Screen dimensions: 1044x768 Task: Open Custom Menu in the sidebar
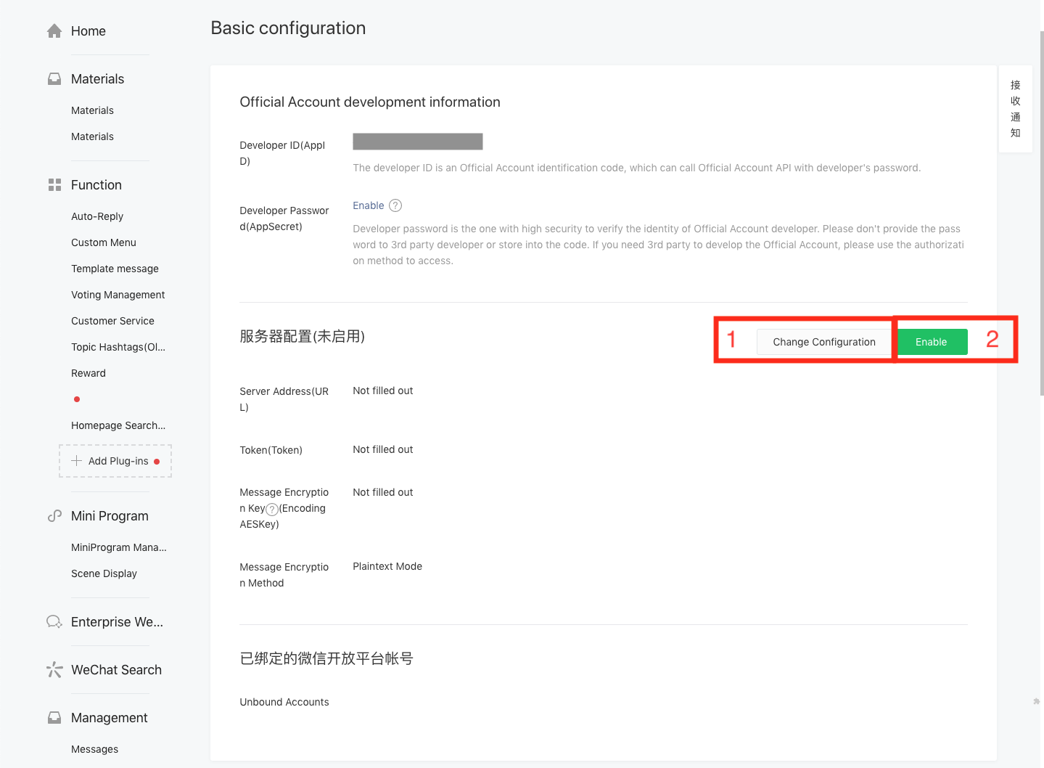(x=104, y=242)
